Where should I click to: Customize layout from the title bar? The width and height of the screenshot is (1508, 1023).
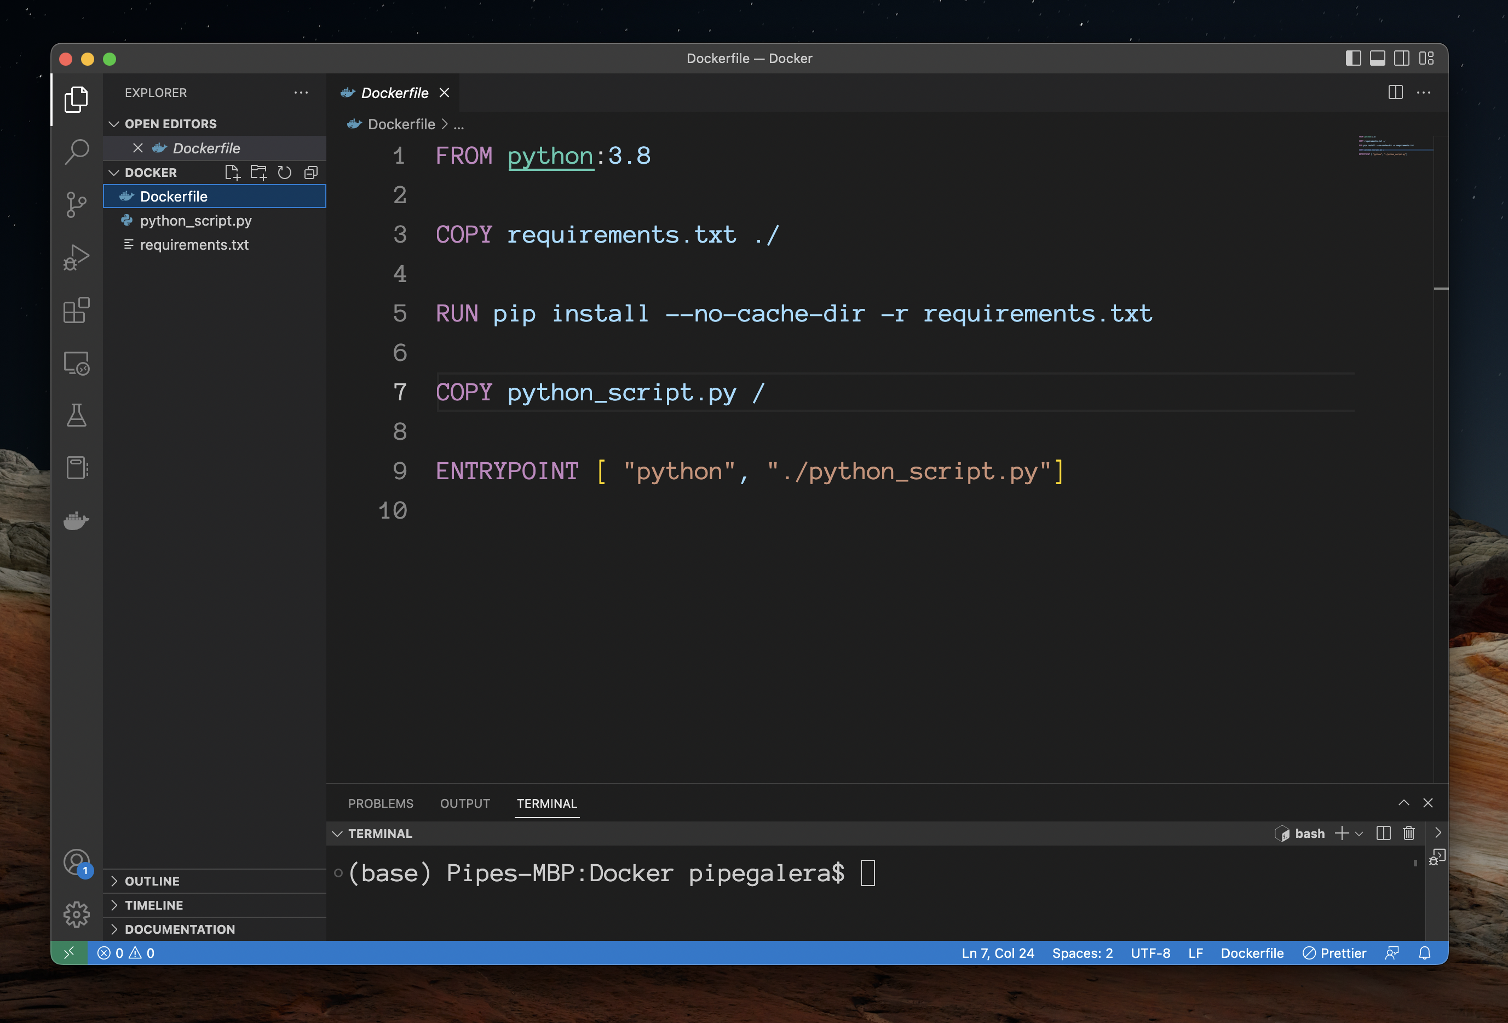pyautogui.click(x=1426, y=59)
